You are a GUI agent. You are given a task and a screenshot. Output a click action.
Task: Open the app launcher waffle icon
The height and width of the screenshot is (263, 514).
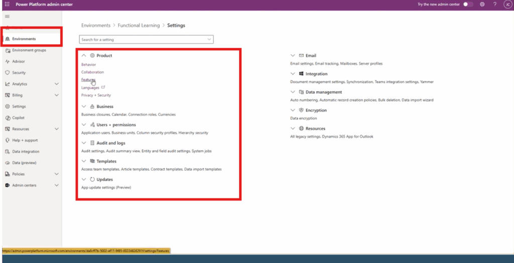7,4
